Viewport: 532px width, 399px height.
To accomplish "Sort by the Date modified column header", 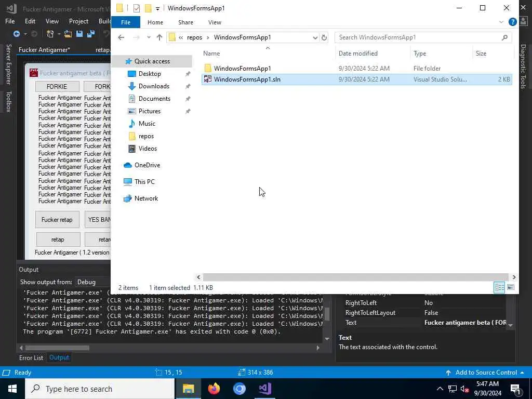I will coord(358,54).
